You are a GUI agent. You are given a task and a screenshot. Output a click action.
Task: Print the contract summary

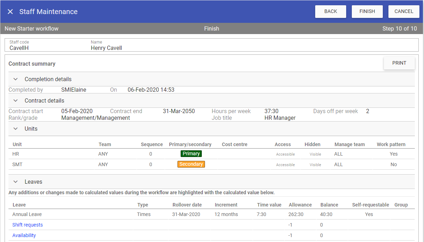(x=399, y=63)
